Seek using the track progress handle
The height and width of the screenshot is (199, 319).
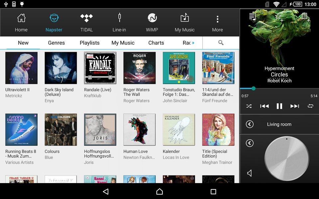(x=253, y=88)
